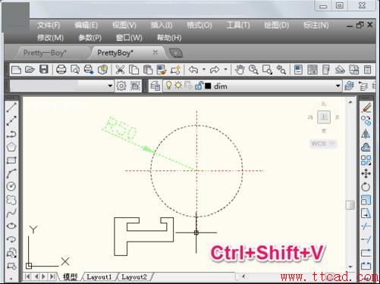Toggle layer freeze sun icon
This screenshot has width=380, height=284.
tap(178, 86)
